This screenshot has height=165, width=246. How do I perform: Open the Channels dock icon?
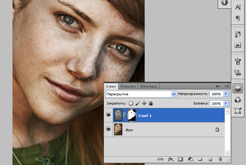tap(238, 100)
